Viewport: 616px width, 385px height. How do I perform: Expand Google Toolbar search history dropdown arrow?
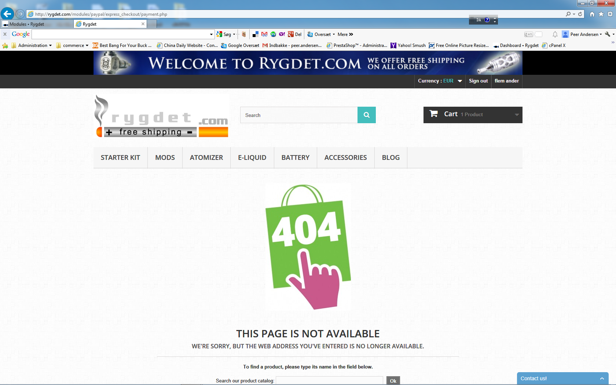[211, 34]
